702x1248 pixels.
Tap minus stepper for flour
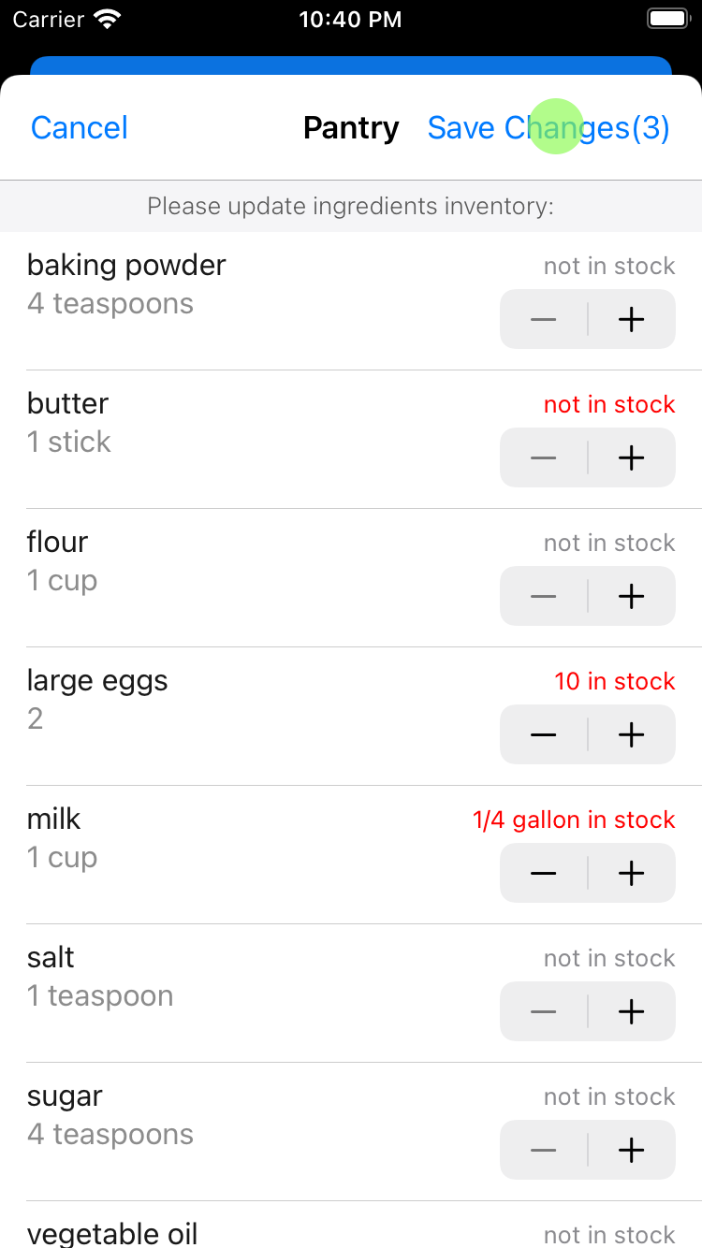point(544,596)
